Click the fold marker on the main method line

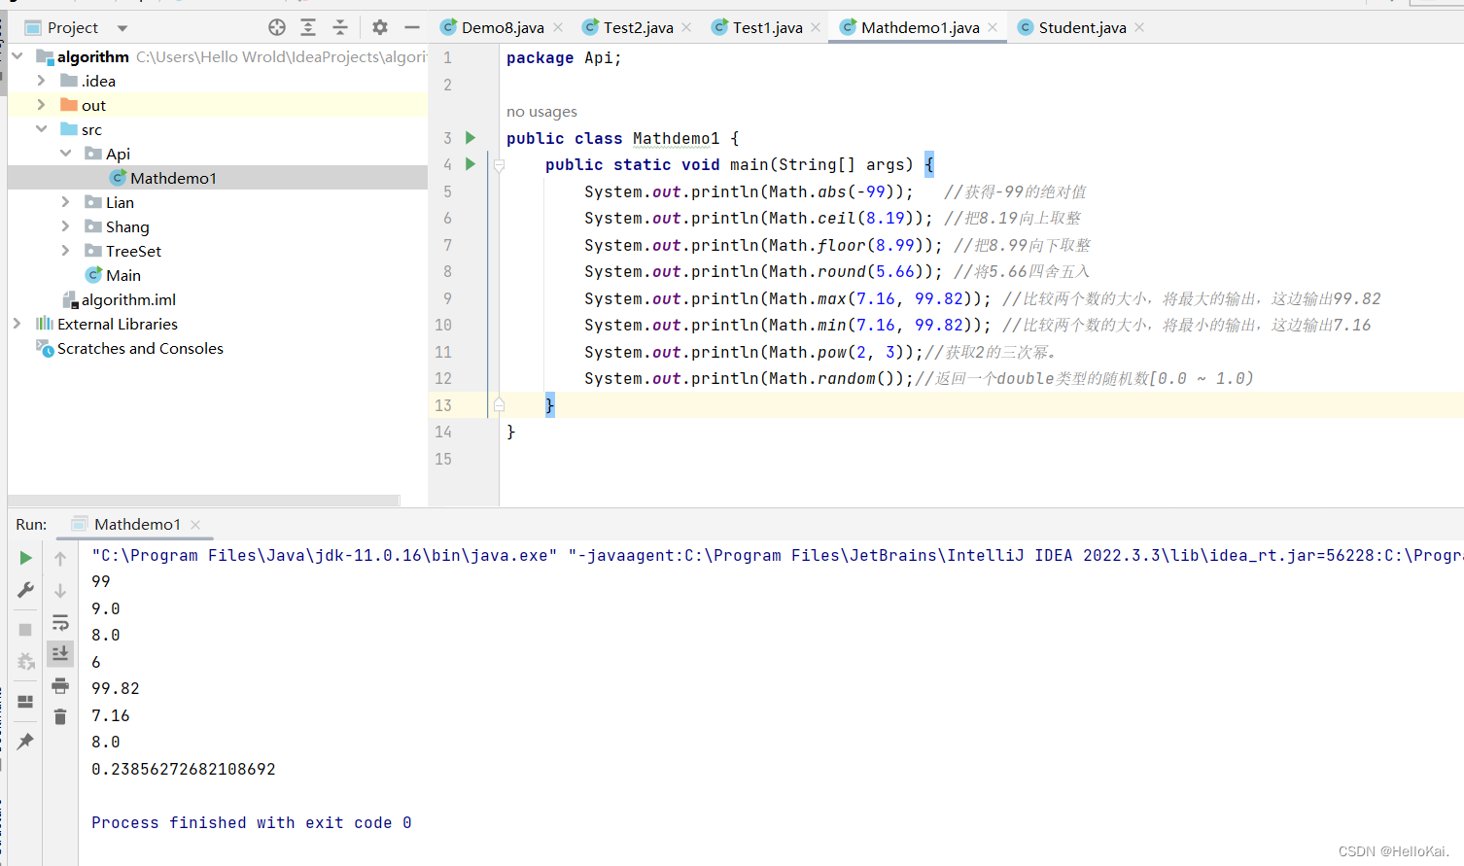tap(499, 165)
